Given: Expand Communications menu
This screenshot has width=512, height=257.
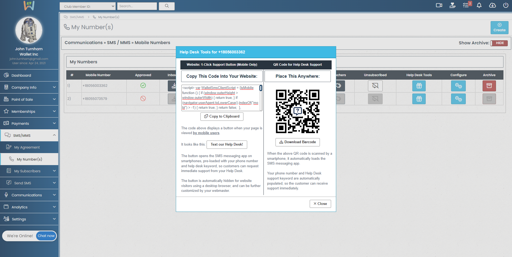Looking at the screenshot, I should pyautogui.click(x=29, y=195).
